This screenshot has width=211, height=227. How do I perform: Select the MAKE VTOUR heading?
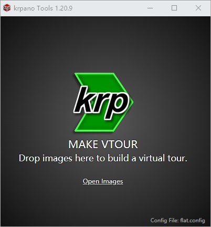[x=103, y=145]
